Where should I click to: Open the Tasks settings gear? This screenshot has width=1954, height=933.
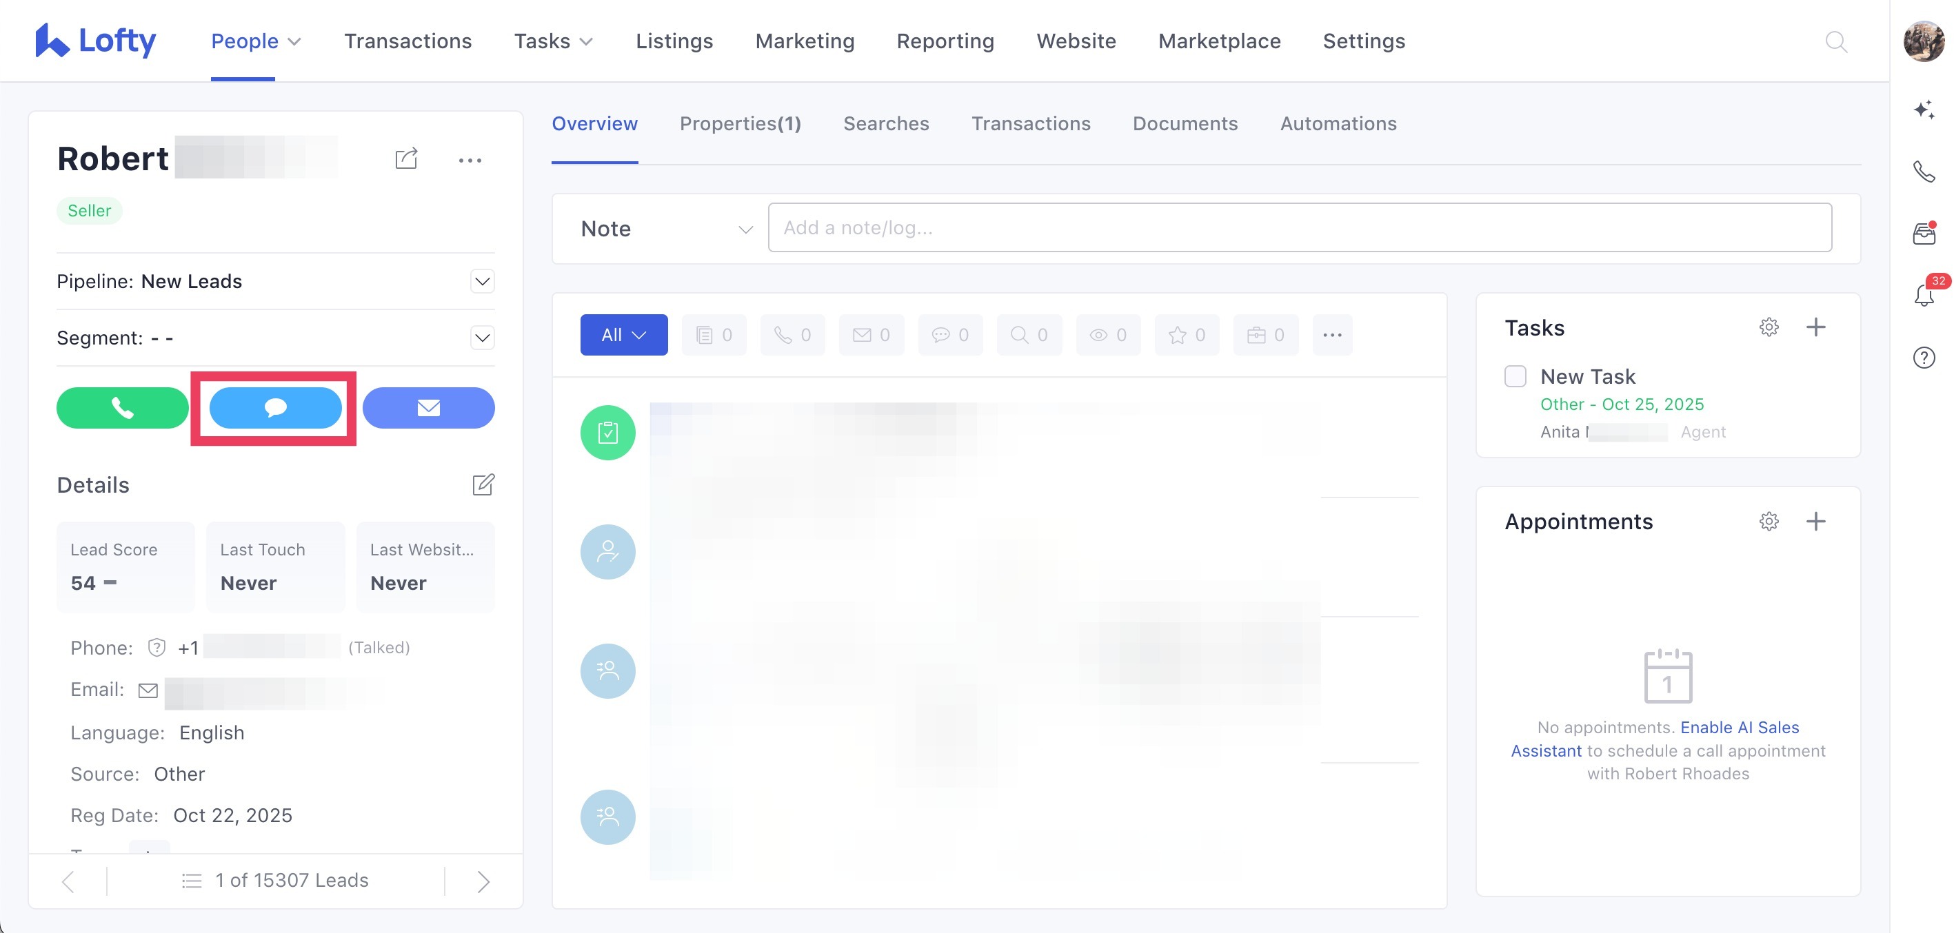1768,327
